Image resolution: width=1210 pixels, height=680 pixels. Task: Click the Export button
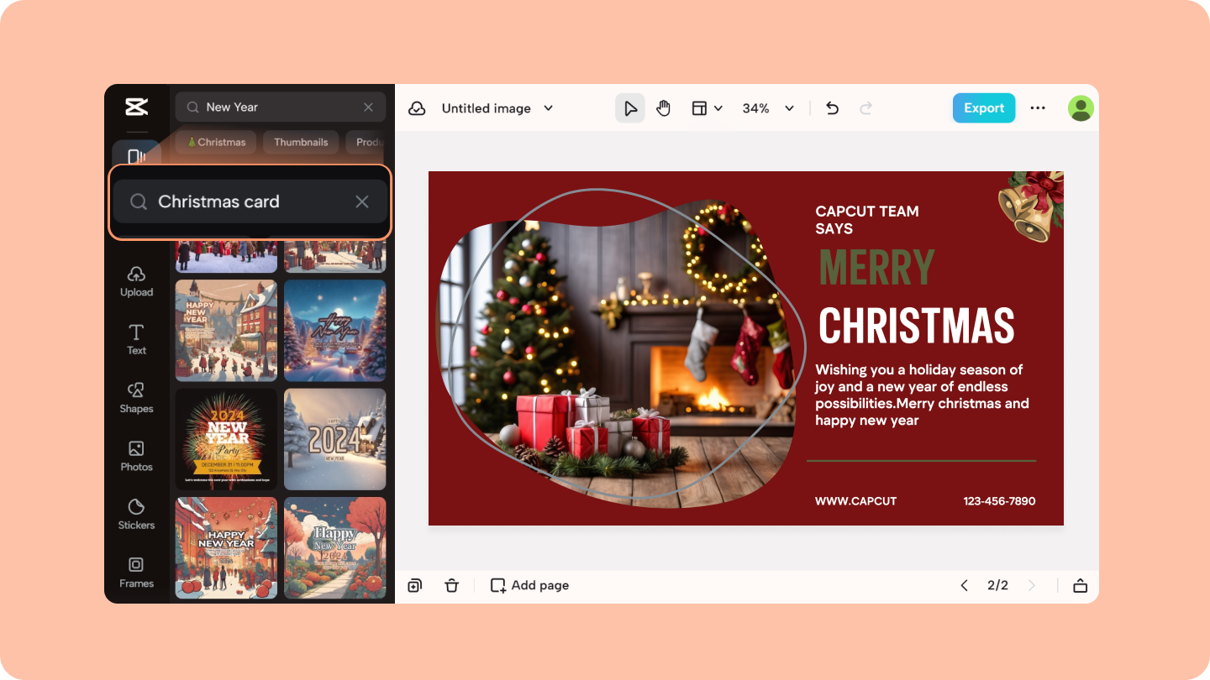coord(984,108)
